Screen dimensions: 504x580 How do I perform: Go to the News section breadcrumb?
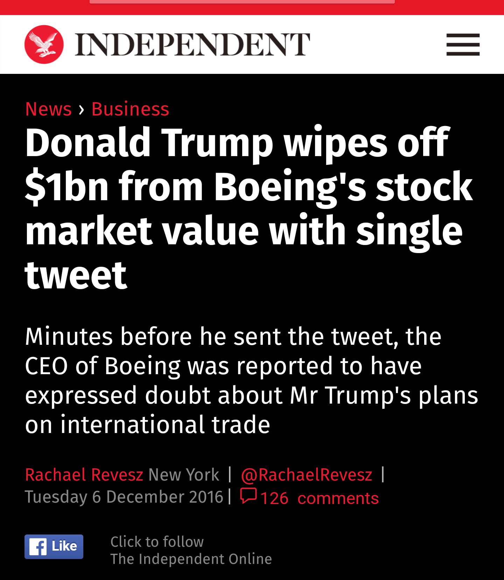(x=48, y=109)
